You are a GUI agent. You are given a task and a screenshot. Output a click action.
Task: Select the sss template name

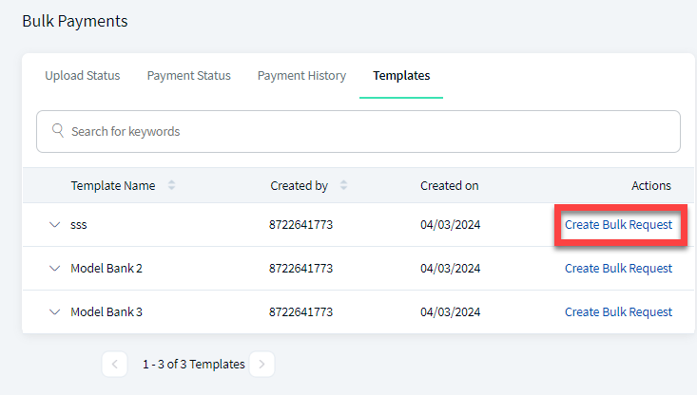[x=79, y=225]
